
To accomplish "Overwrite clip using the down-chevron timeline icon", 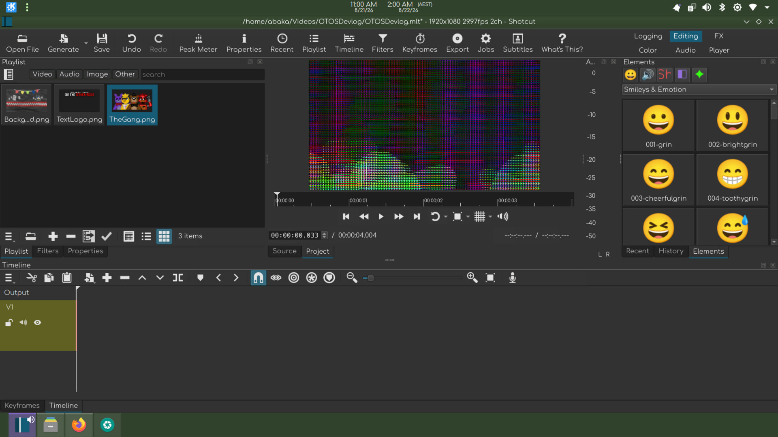I will coord(160,278).
